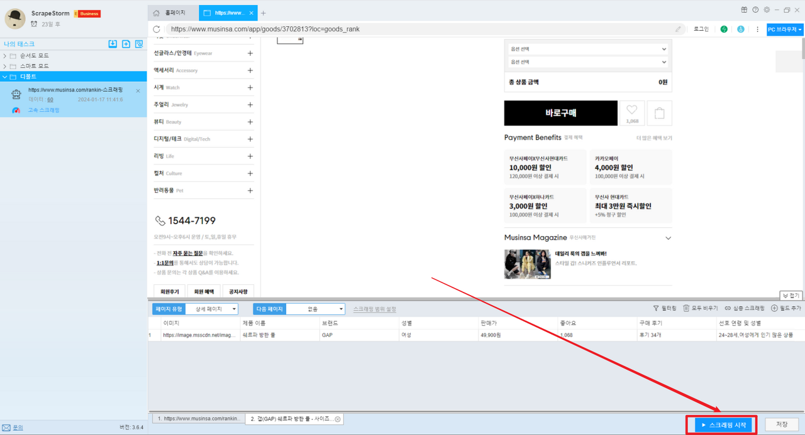Click the new task plus icon
This screenshot has width=805, height=435.
click(x=126, y=44)
